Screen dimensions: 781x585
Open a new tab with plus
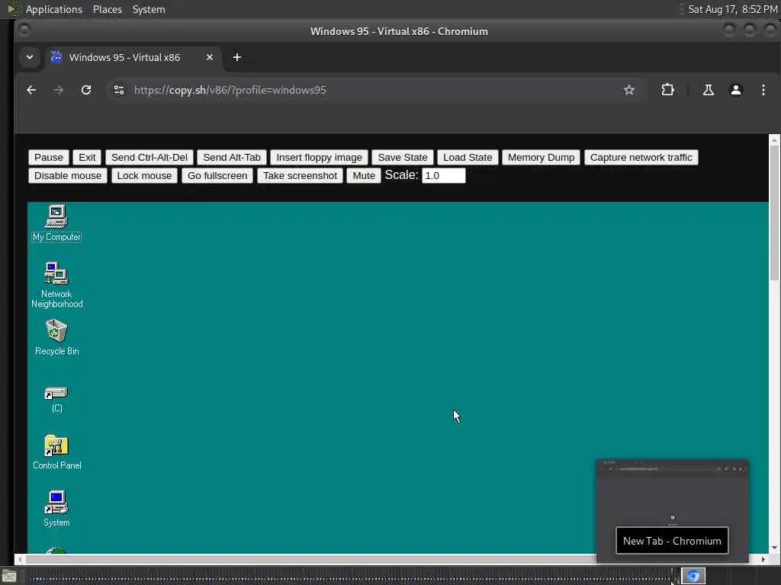click(237, 57)
